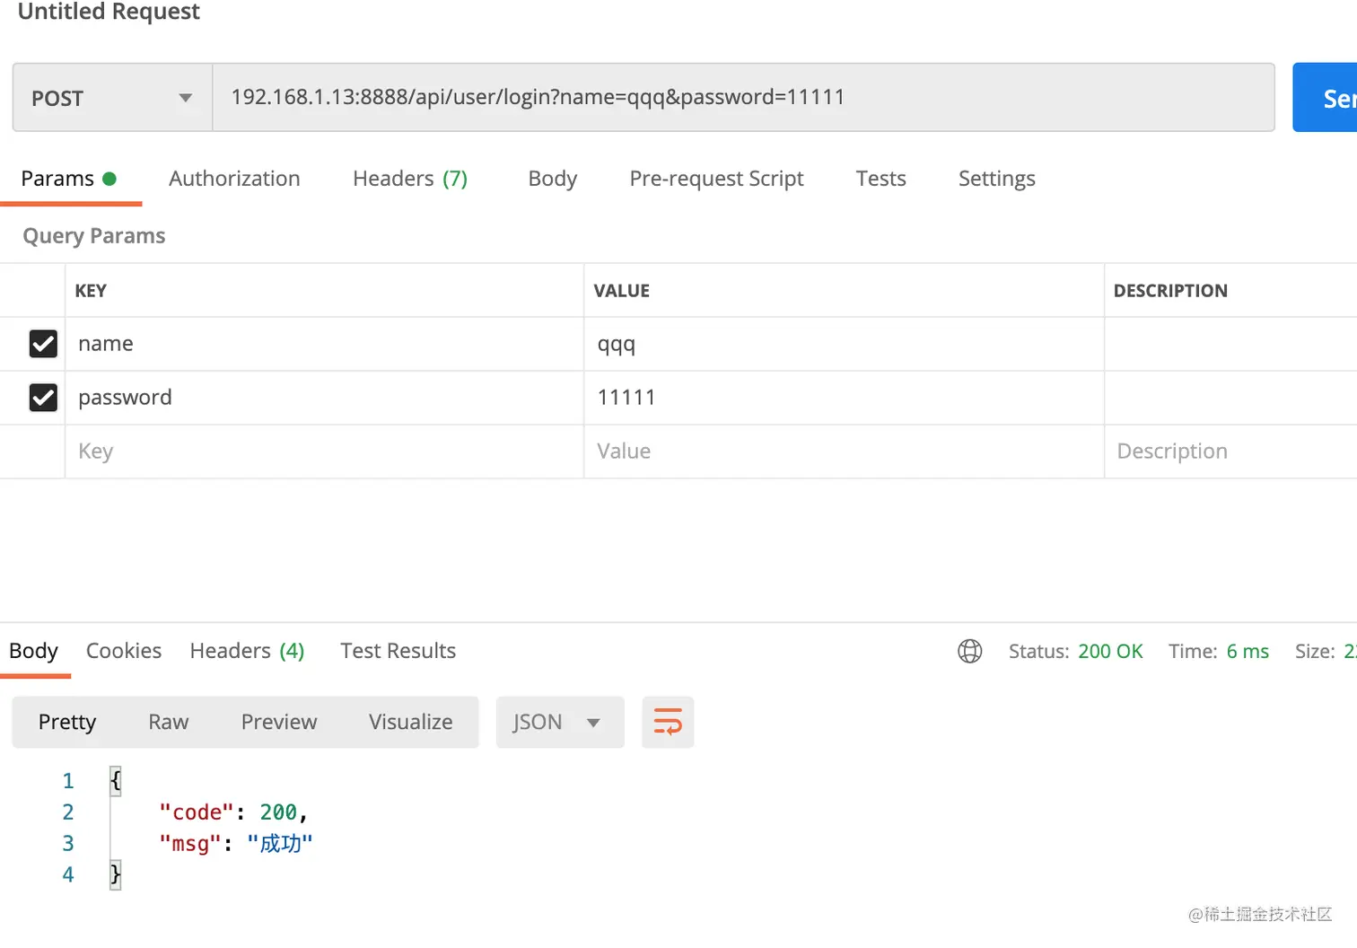The image size is (1357, 948).
Task: Select the Pretty view button
Action: click(x=67, y=722)
